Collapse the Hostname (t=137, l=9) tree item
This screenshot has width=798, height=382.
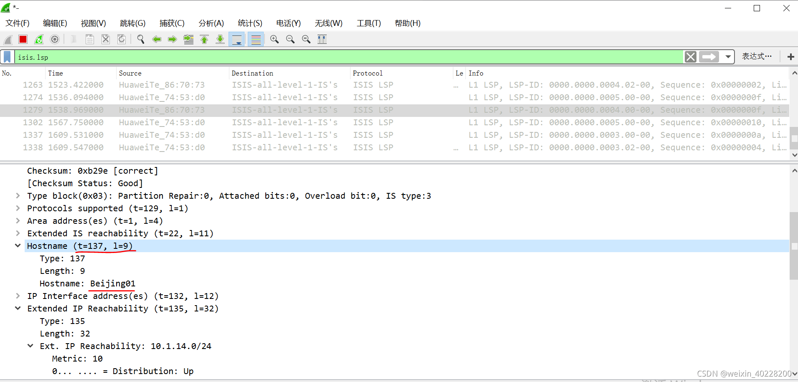point(18,245)
